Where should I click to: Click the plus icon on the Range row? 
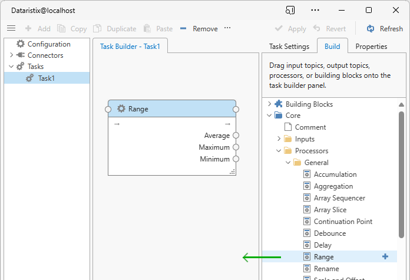(385, 256)
